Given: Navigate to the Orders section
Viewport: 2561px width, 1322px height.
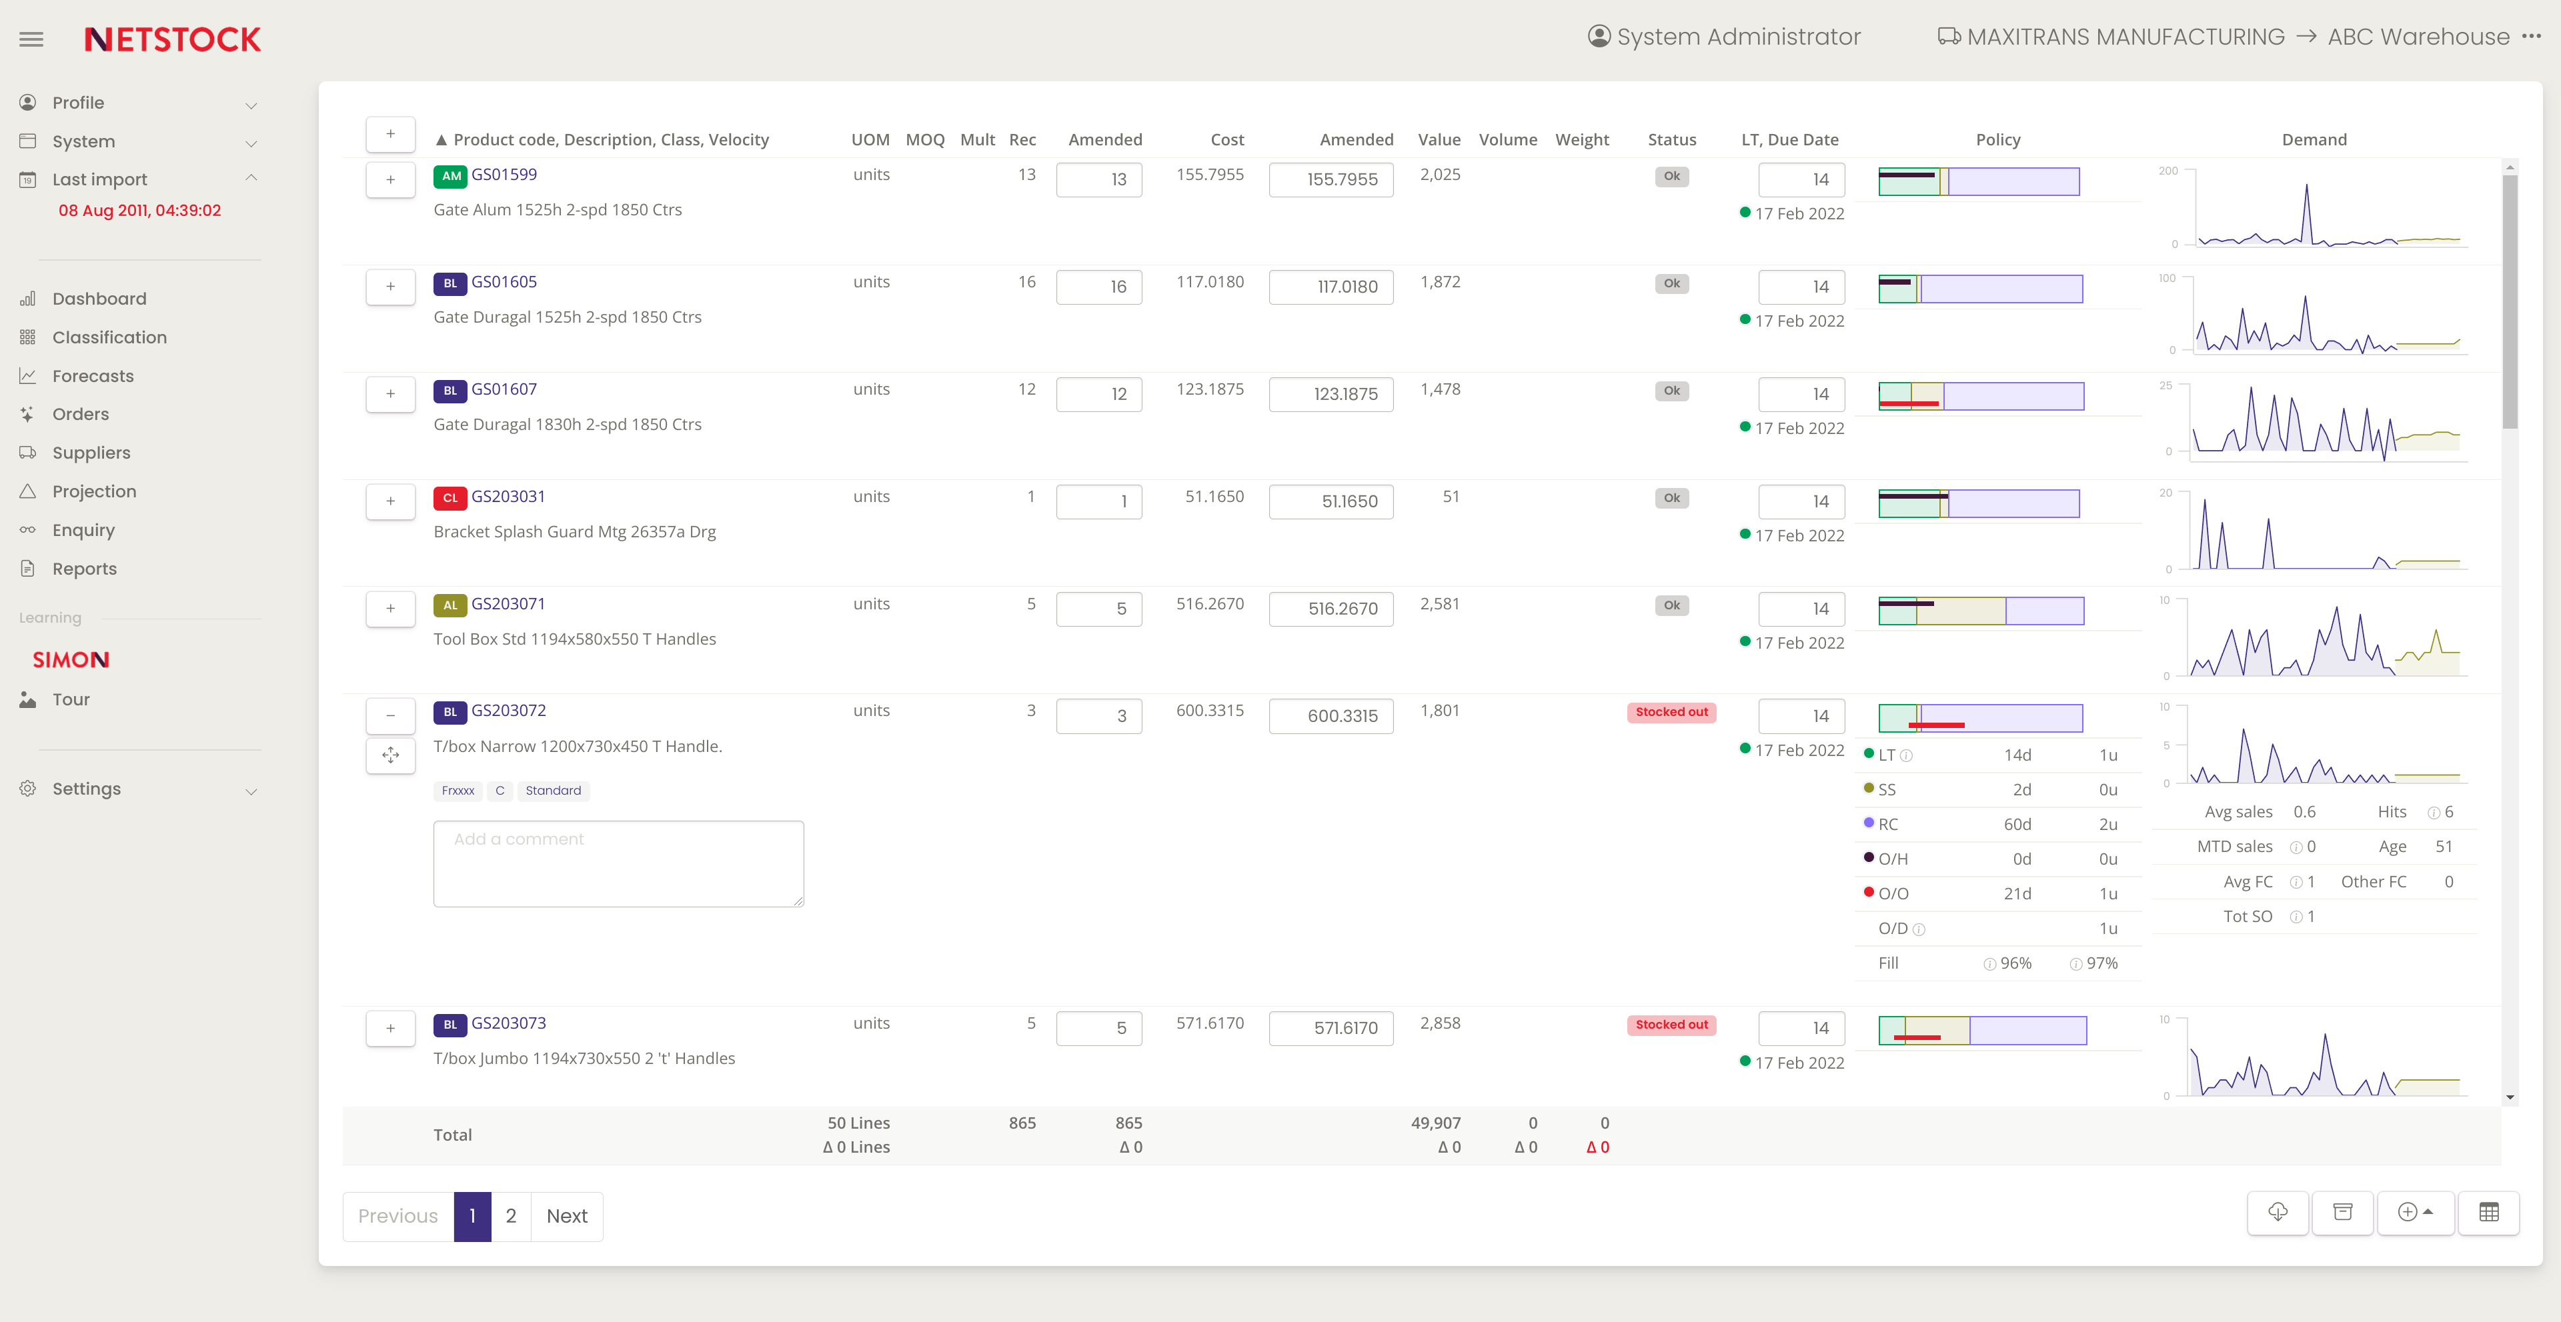Looking at the screenshot, I should pos(83,413).
